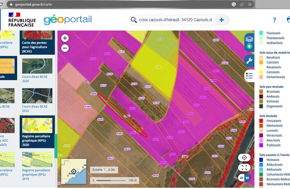Click the Google icon in address bar
This screenshot has width=290, height=189.
coord(234,4)
